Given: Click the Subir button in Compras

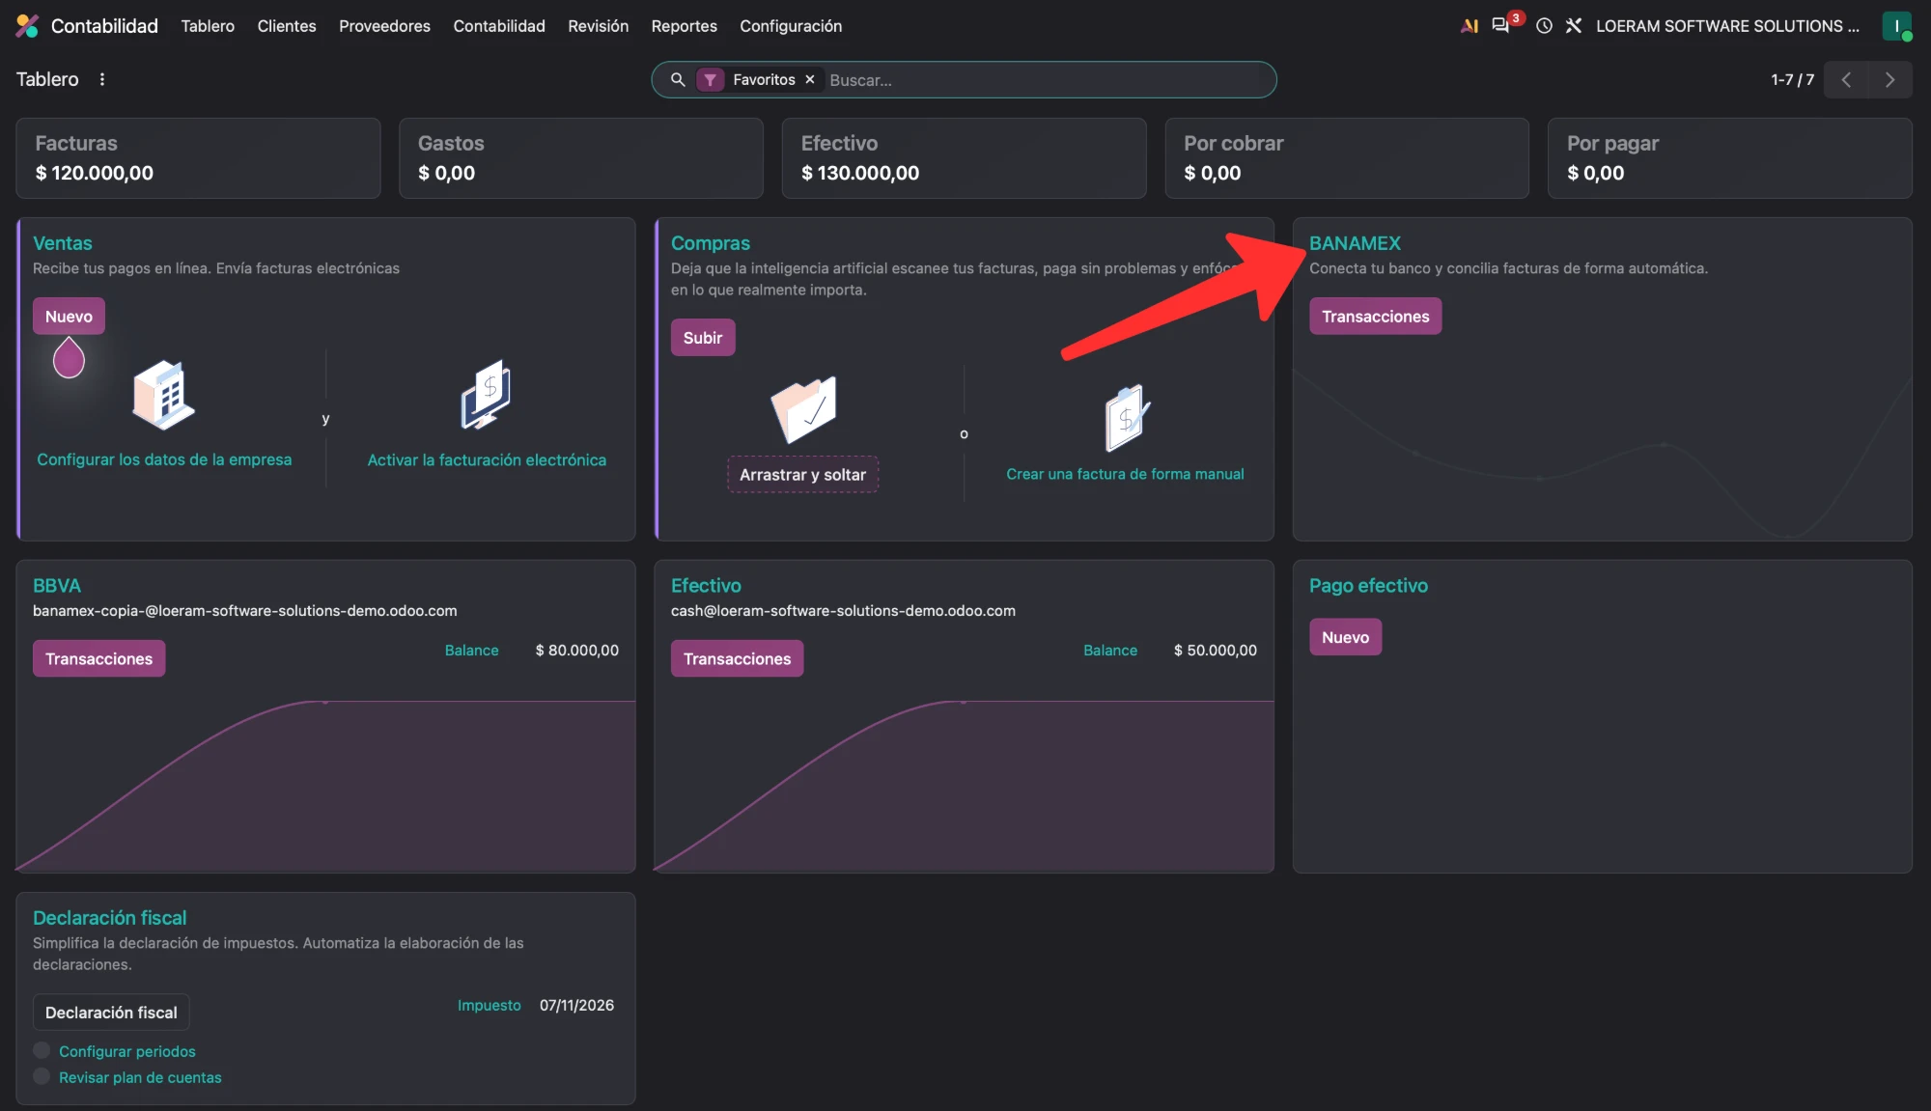Looking at the screenshot, I should 703,337.
